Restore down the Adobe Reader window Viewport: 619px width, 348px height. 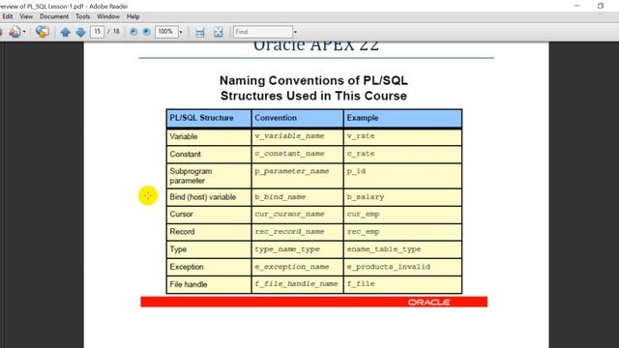[601, 6]
